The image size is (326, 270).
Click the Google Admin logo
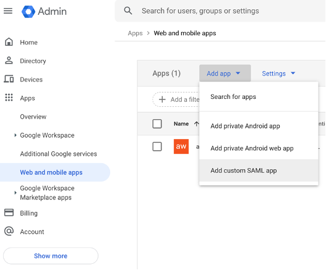[28, 11]
